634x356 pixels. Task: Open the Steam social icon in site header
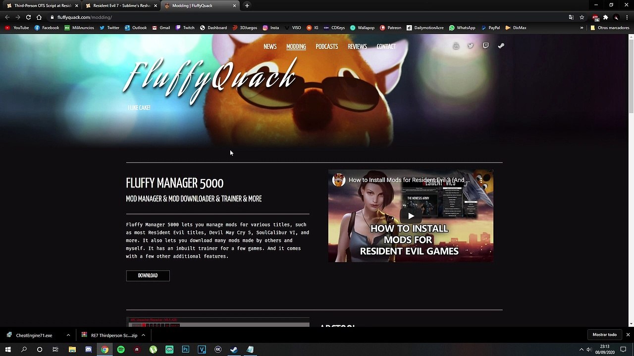[501, 46]
